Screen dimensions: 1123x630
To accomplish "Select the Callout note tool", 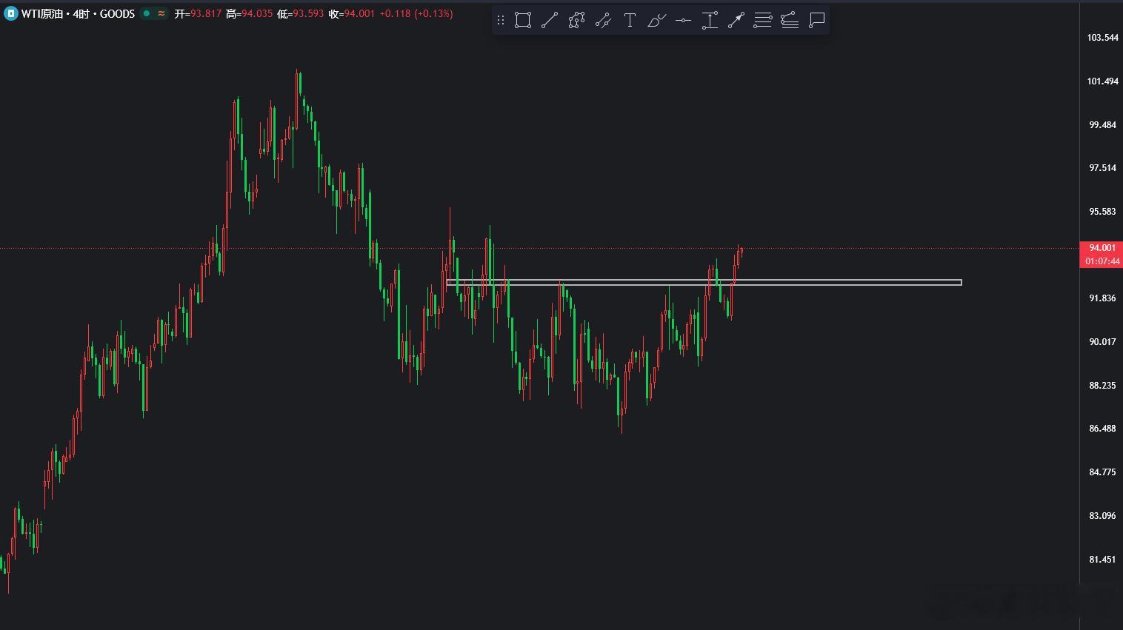I will pos(816,21).
